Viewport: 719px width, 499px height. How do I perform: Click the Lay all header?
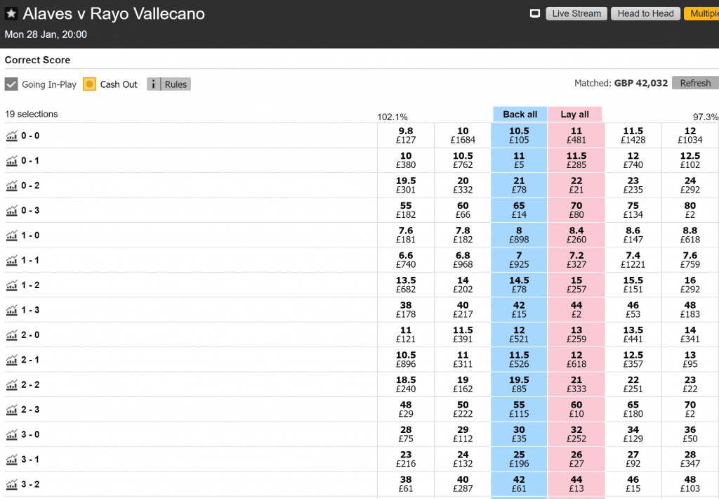(x=575, y=115)
